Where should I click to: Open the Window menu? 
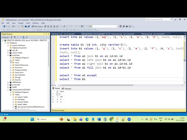point(36,23)
